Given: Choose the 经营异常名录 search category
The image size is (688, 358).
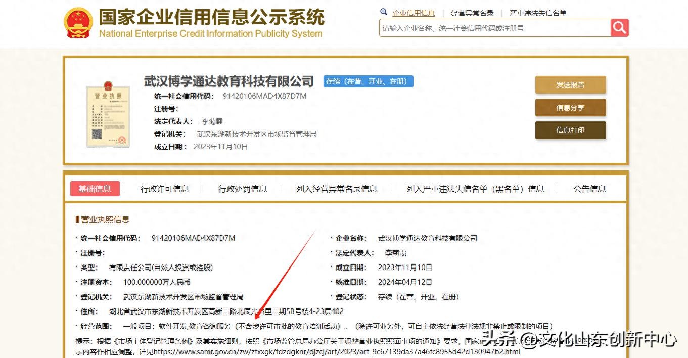Looking at the screenshot, I should click(x=472, y=13).
